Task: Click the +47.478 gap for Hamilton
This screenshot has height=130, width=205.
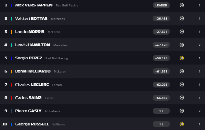Action: point(161,45)
